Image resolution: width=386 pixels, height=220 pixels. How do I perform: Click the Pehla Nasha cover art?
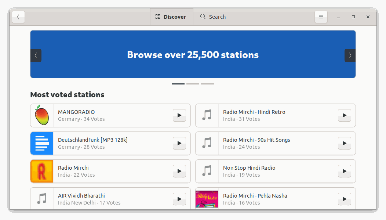pos(207,199)
